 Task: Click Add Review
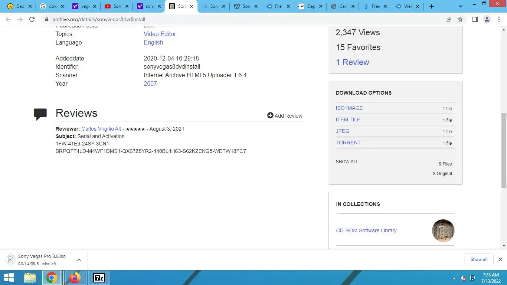point(285,116)
